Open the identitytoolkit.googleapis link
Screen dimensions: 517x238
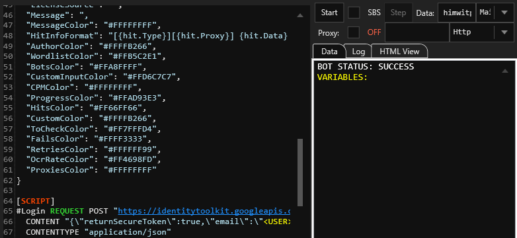(204, 211)
